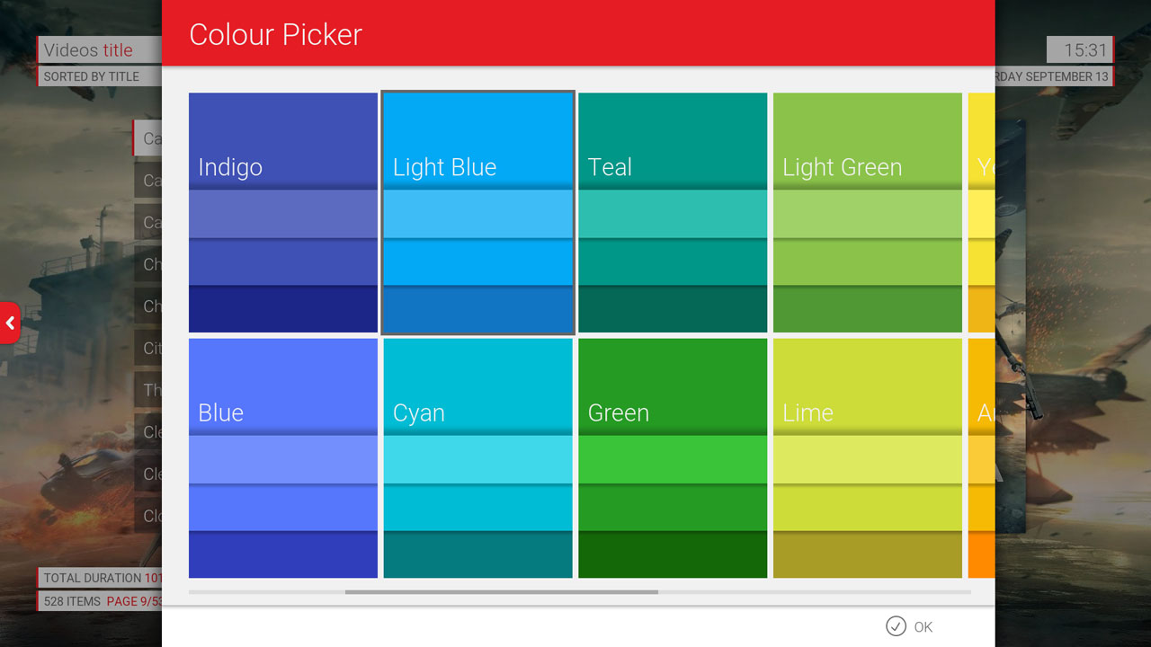The width and height of the screenshot is (1151, 647).
Task: Pick the darkest Indigo shade
Action: [x=283, y=310]
